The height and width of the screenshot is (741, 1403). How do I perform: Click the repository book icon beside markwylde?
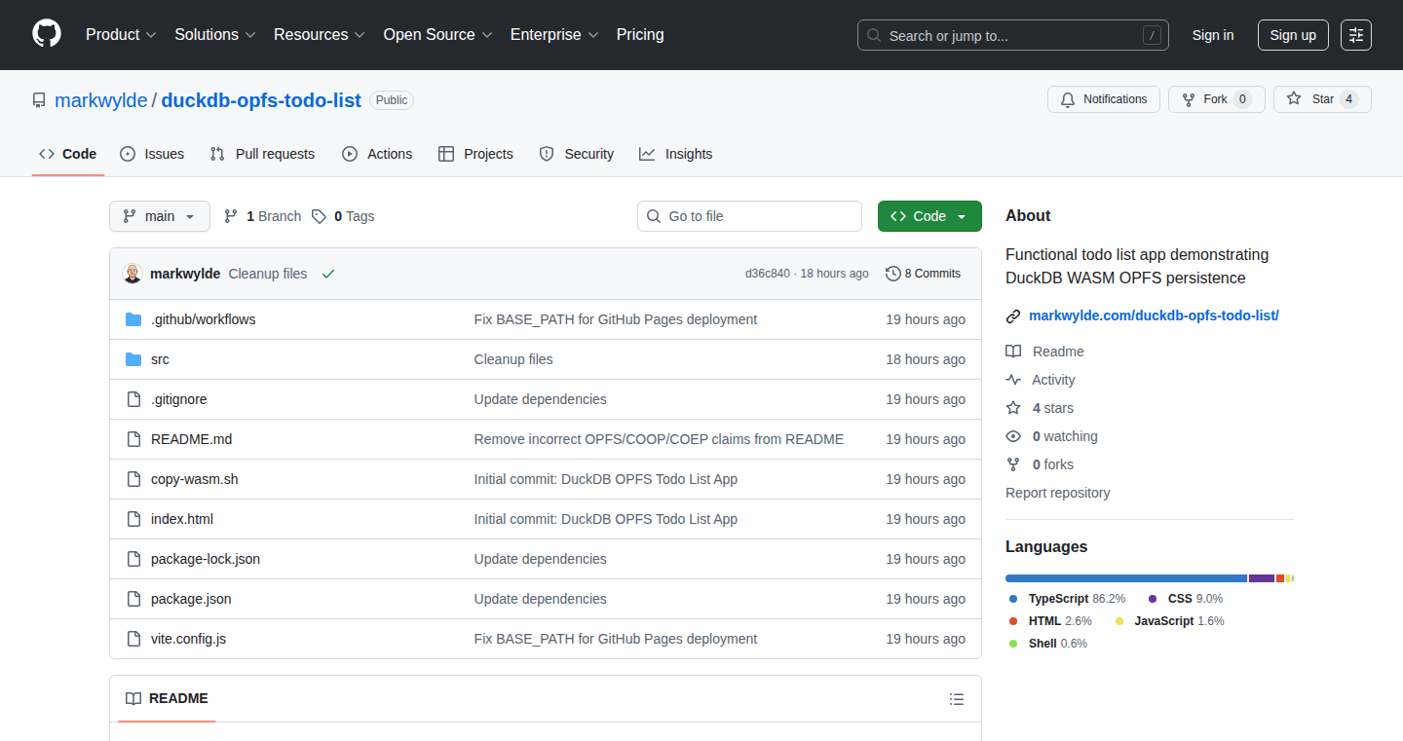coord(39,100)
